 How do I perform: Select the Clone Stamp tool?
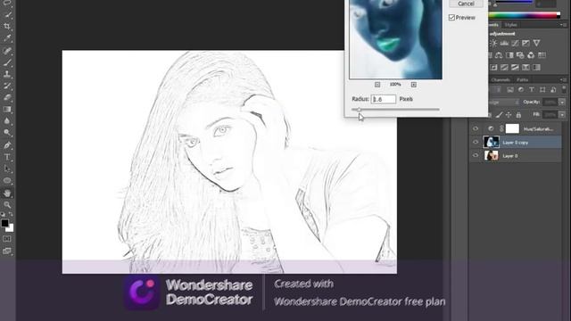8,74
